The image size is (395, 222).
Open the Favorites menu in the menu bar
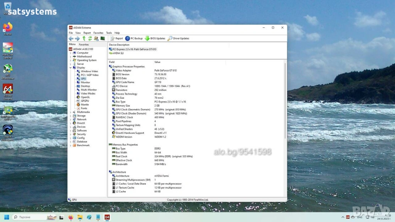[98, 33]
